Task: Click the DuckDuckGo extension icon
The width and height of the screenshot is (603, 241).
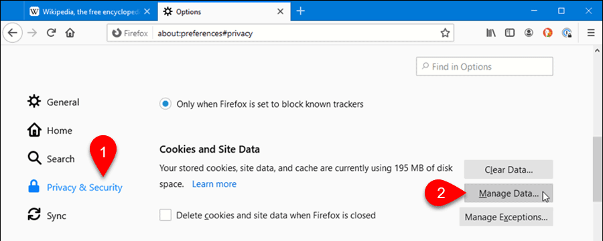Action: coord(547,33)
